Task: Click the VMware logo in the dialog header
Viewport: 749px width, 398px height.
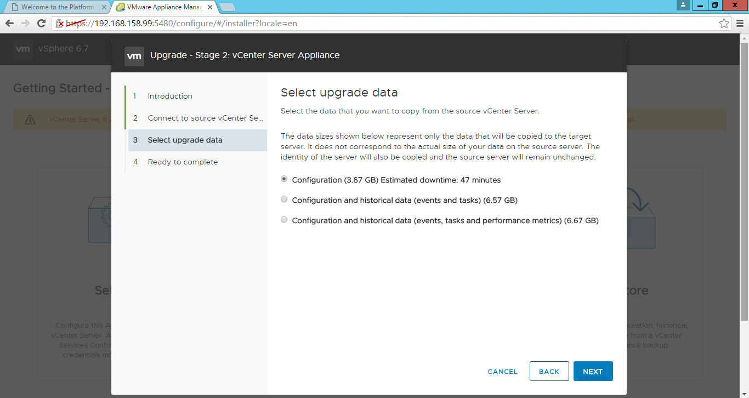Action: [x=134, y=55]
